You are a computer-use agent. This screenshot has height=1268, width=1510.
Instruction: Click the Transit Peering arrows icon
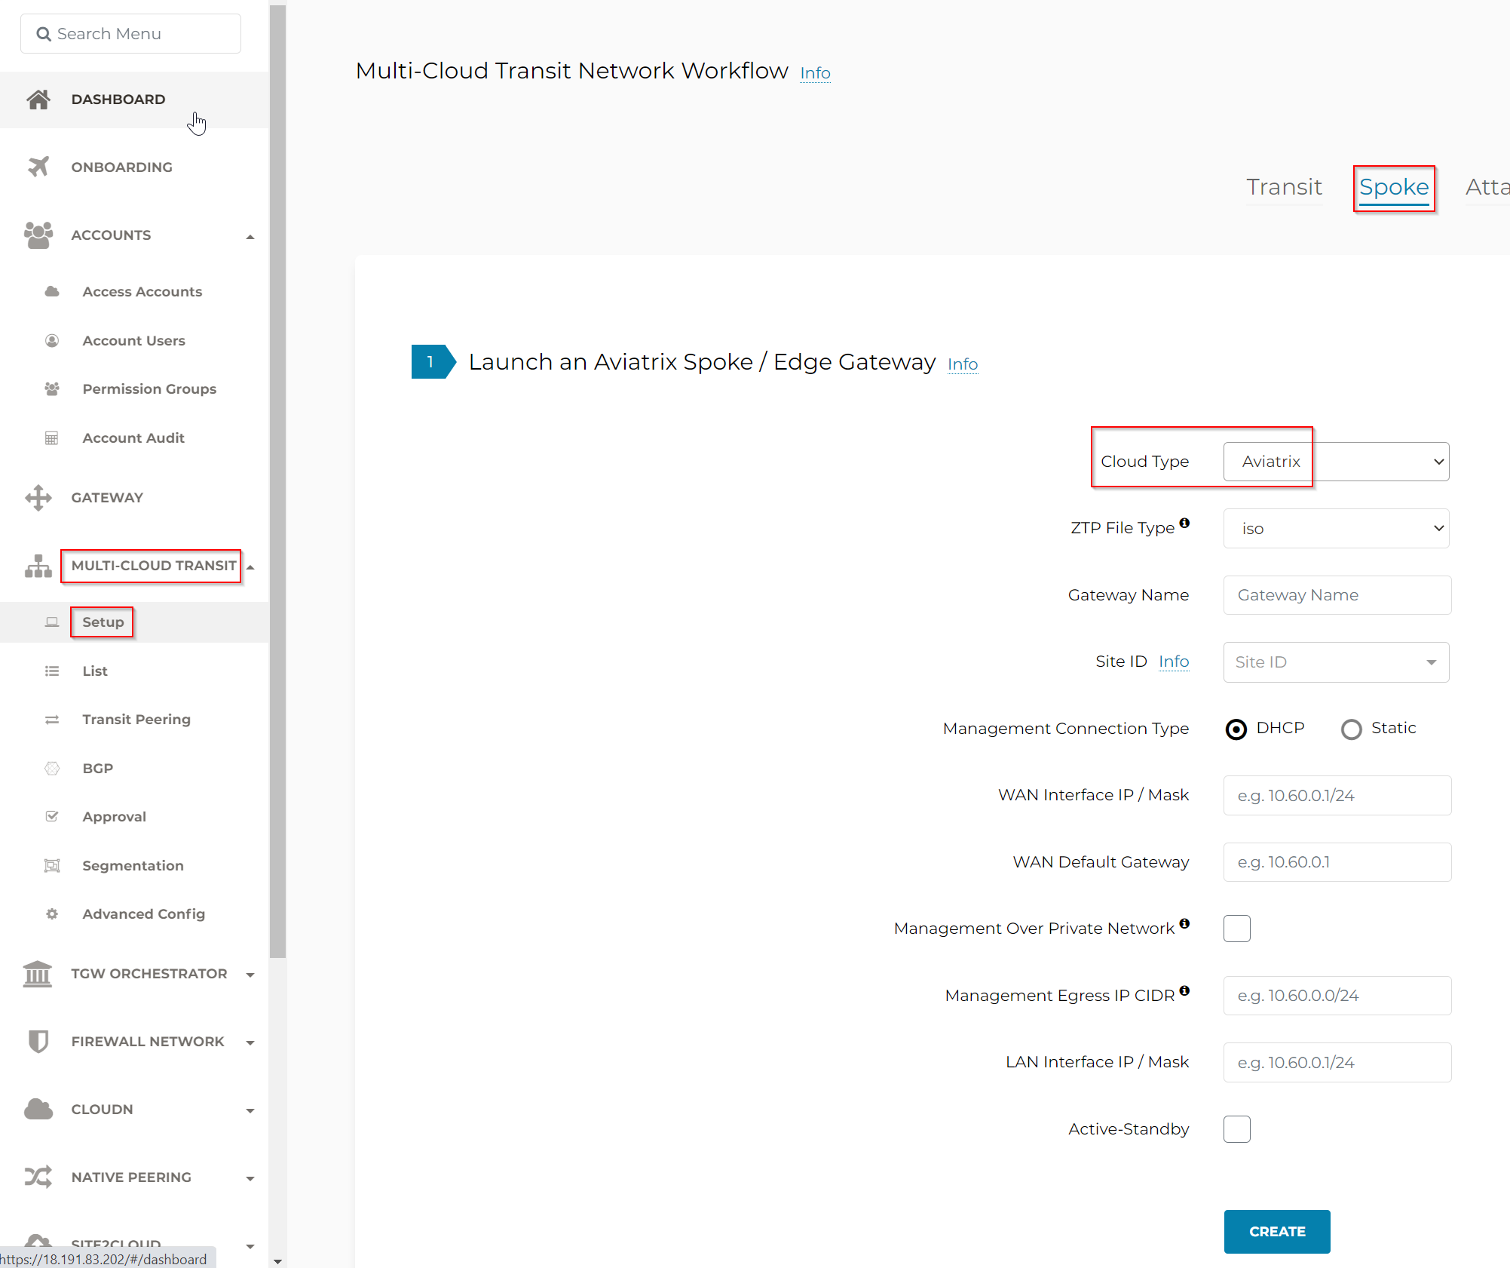coord(52,720)
